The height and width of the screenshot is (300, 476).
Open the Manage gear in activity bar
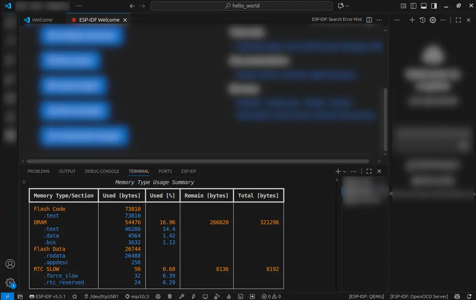10,282
